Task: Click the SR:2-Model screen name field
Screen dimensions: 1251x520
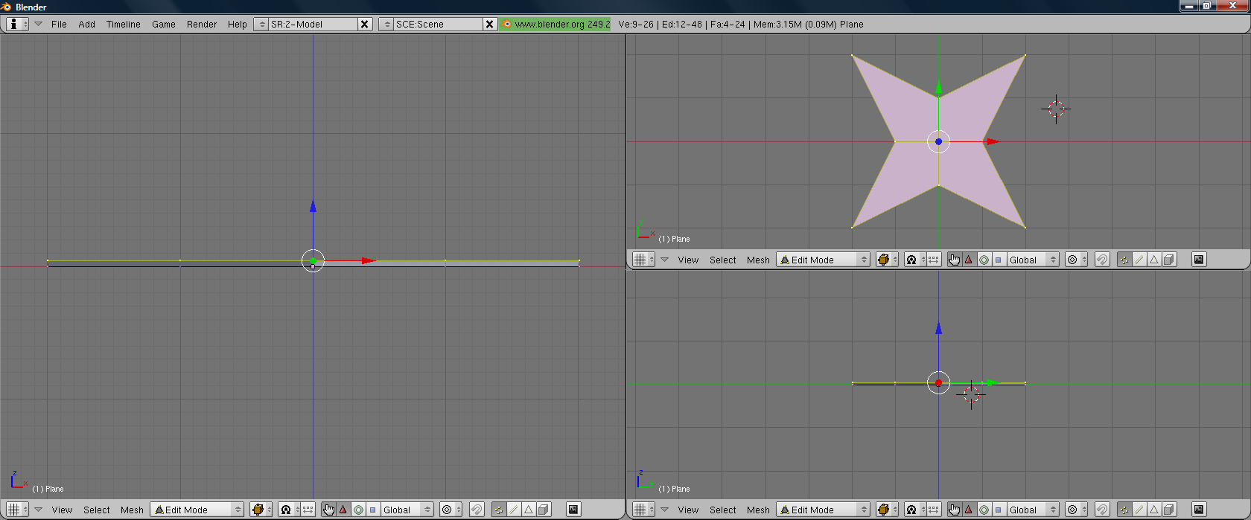Action: (x=313, y=24)
